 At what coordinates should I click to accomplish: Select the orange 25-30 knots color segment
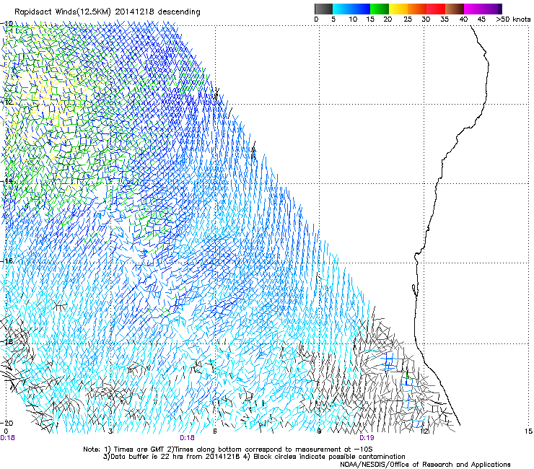[x=417, y=9]
